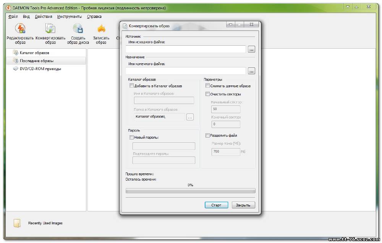Viewport: 382px width, 243px height.
Task: Click the Записать образ flame icon
Action: [101, 29]
